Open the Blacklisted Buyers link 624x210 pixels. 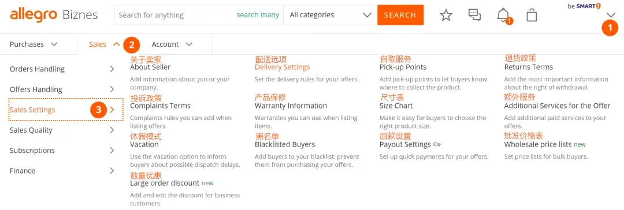pos(285,144)
